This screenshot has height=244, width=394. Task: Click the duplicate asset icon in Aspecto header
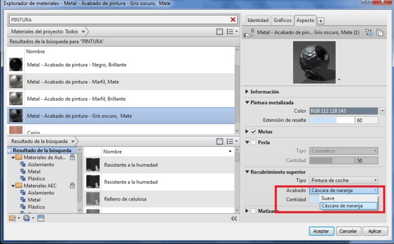tap(380, 33)
